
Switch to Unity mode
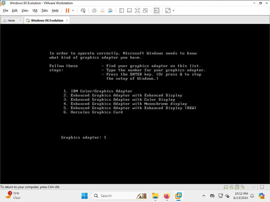click(145, 11)
